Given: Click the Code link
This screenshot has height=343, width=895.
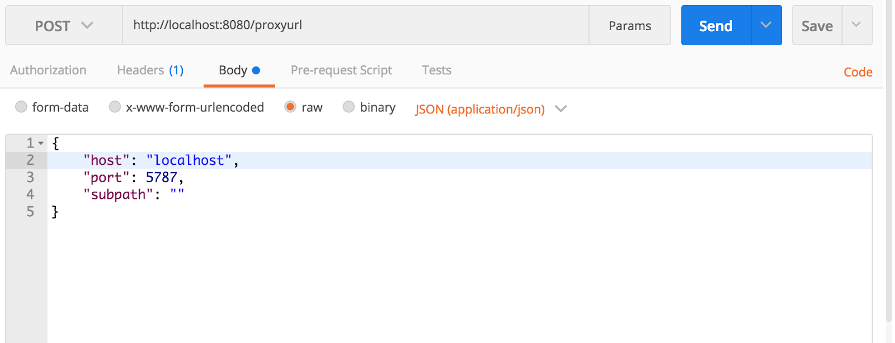Looking at the screenshot, I should pyautogui.click(x=858, y=72).
